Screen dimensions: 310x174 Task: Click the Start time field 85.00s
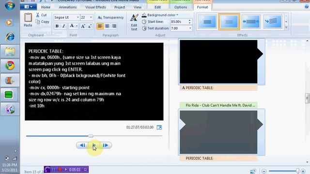pos(179,22)
